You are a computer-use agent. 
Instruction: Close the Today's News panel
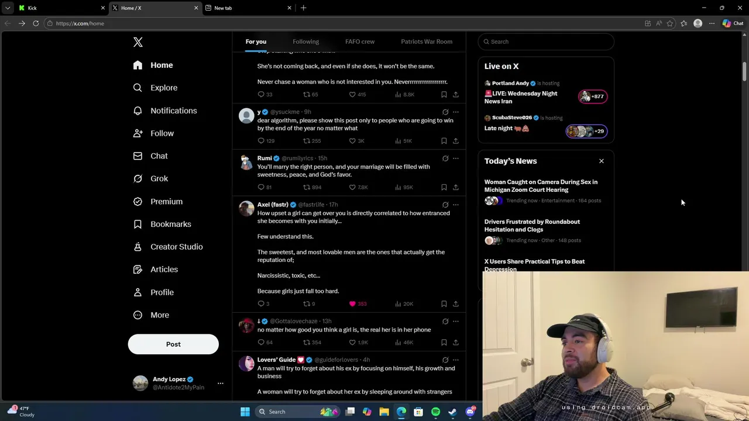(x=601, y=161)
